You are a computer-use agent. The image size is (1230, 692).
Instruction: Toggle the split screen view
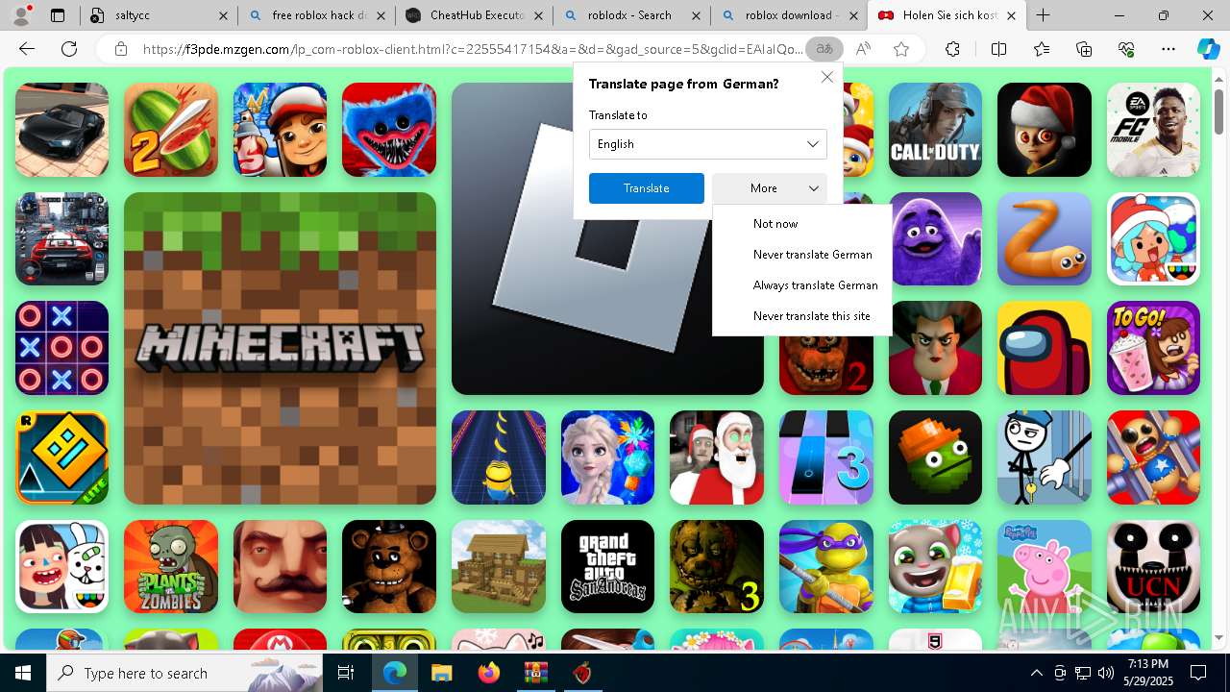click(x=998, y=49)
